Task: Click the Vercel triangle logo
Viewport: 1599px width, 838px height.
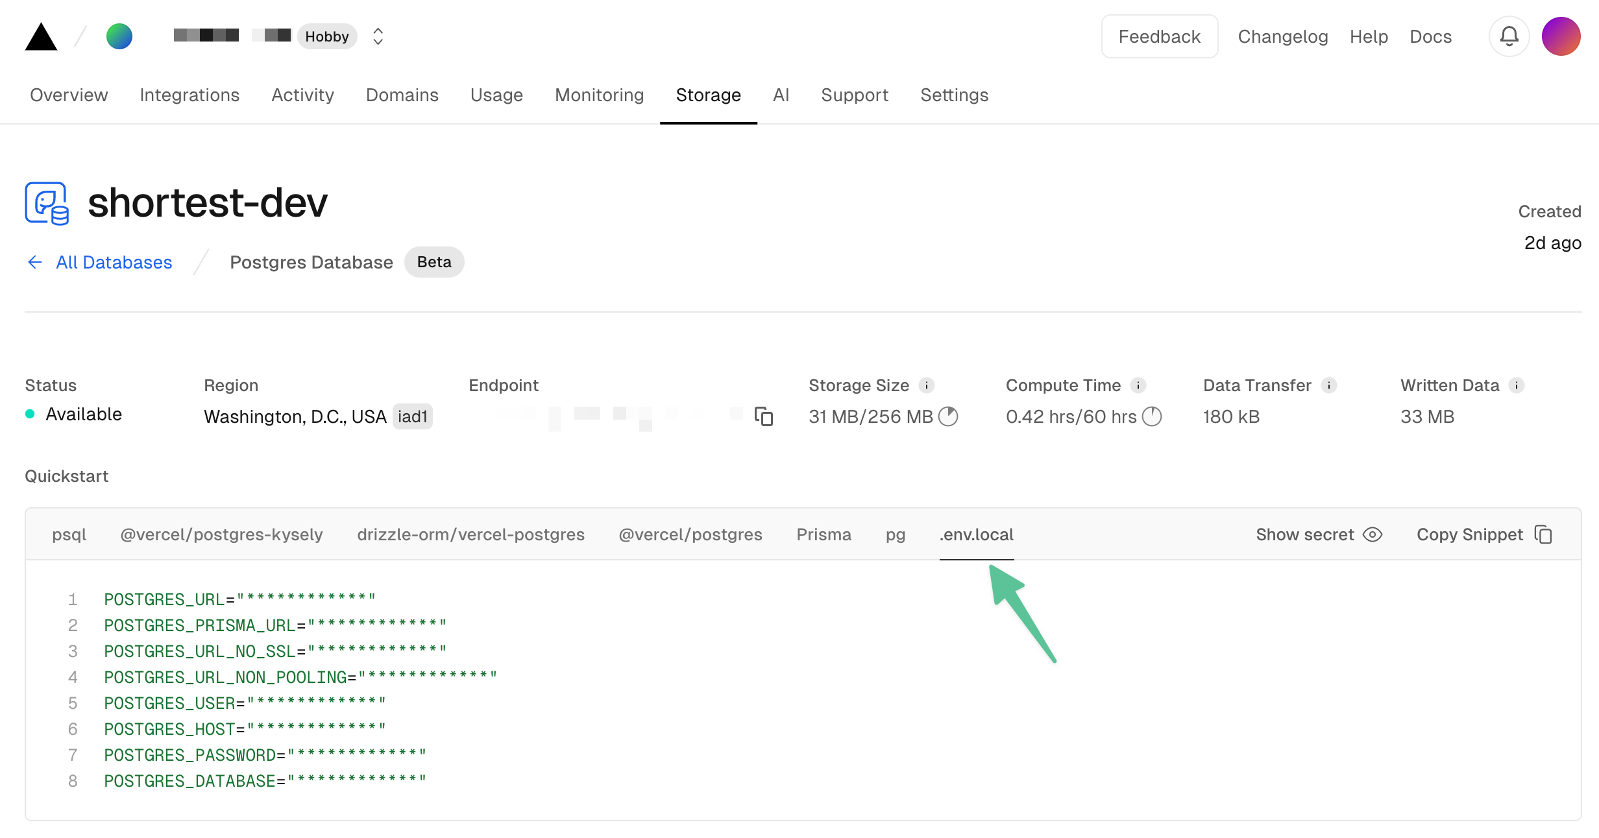Action: (x=41, y=36)
